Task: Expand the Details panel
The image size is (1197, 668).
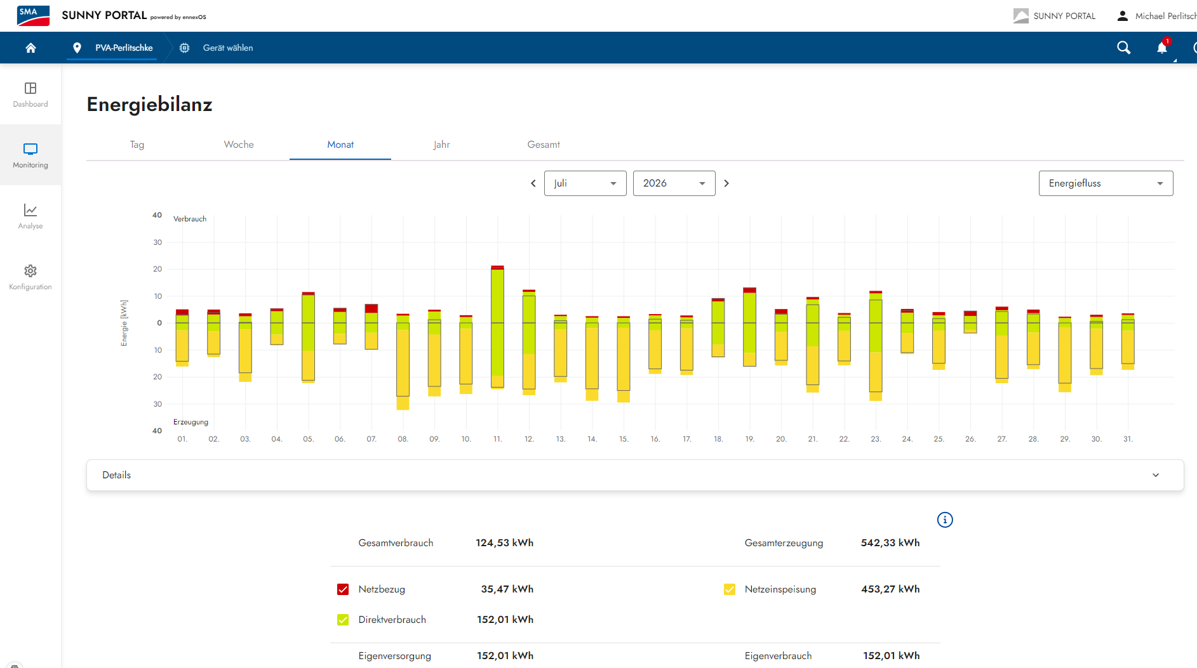Action: [635, 475]
